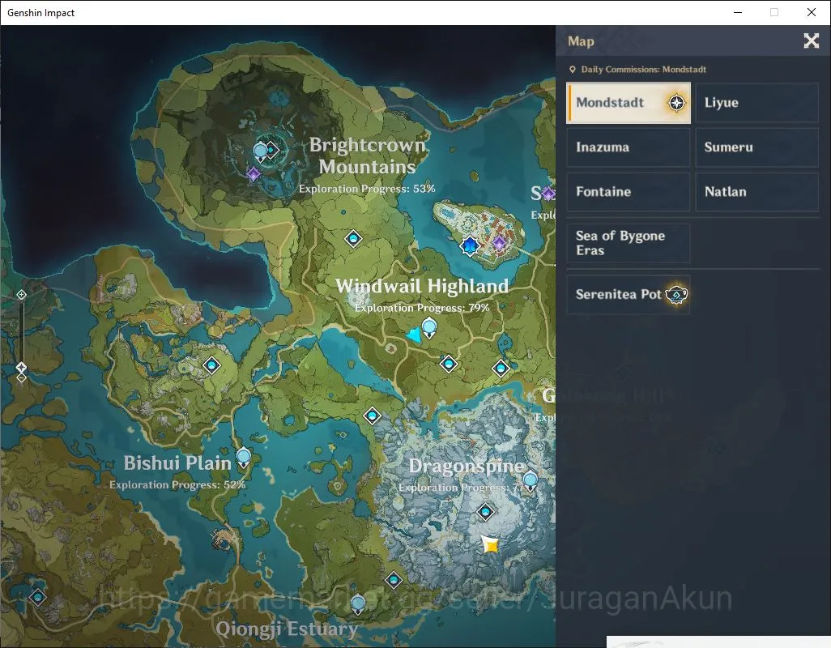The image size is (831, 648).
Task: Click the zoom slider star handle
Action: click(x=21, y=367)
